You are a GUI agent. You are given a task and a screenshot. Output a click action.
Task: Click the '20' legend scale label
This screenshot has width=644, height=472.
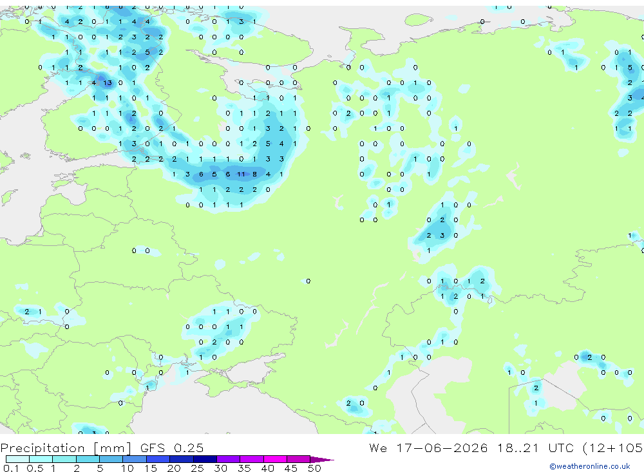pos(174,468)
